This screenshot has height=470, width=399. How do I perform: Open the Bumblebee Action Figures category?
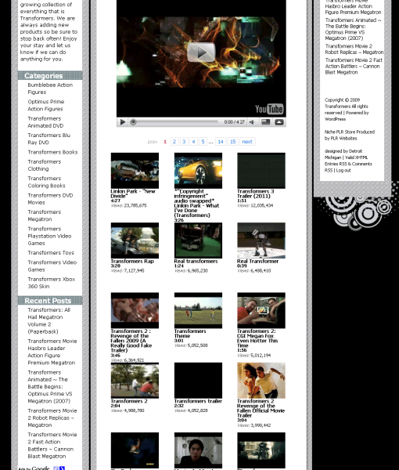(50, 89)
